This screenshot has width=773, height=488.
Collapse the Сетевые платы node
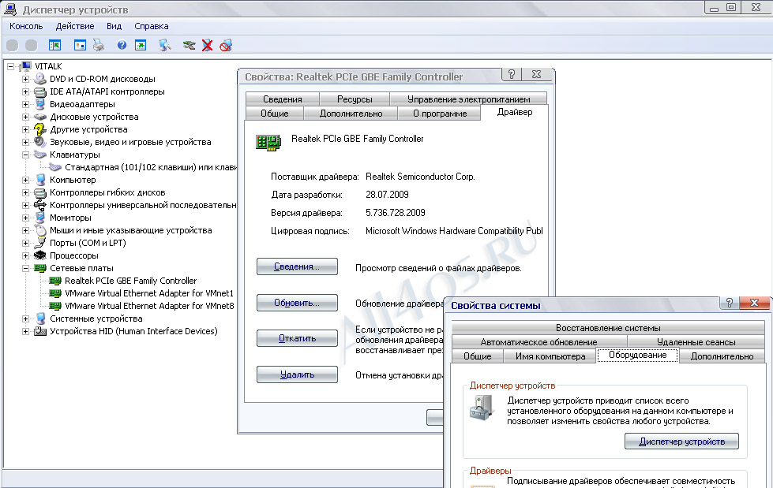click(25, 268)
